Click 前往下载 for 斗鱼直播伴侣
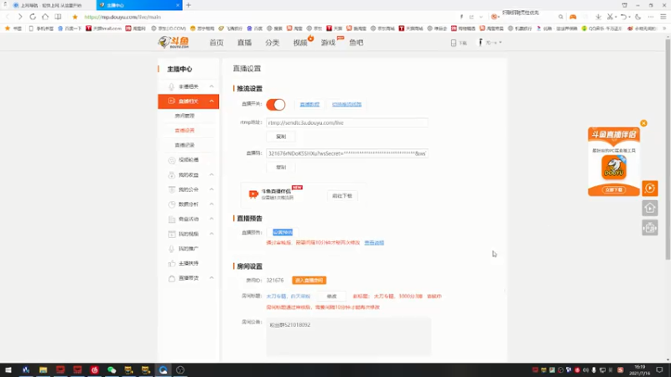 (x=342, y=196)
